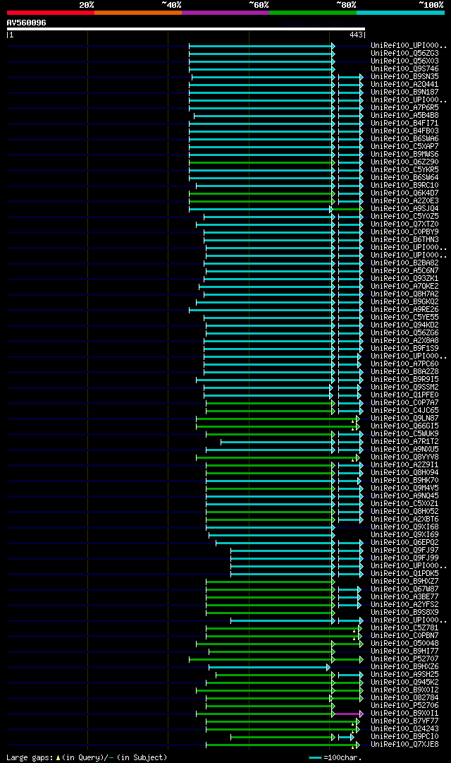Open hit UniRef100_Q9XI68
The height and width of the screenshot is (763, 451).
[404, 528]
